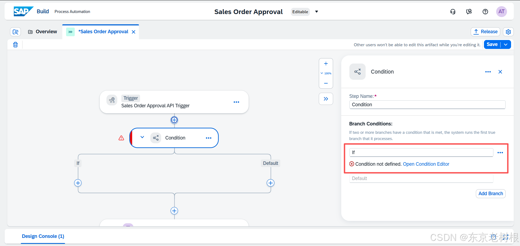The height and width of the screenshot is (246, 520).
Task: Open the Trigger step three-dot menu
Action: (236, 102)
